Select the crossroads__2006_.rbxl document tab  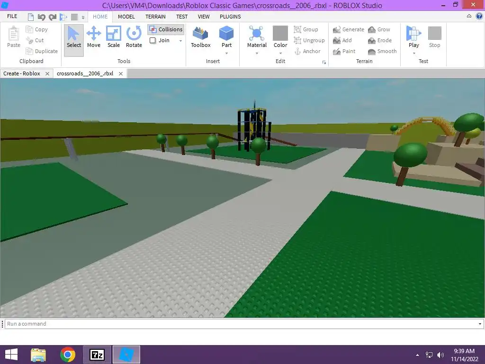pyautogui.click(x=85, y=73)
